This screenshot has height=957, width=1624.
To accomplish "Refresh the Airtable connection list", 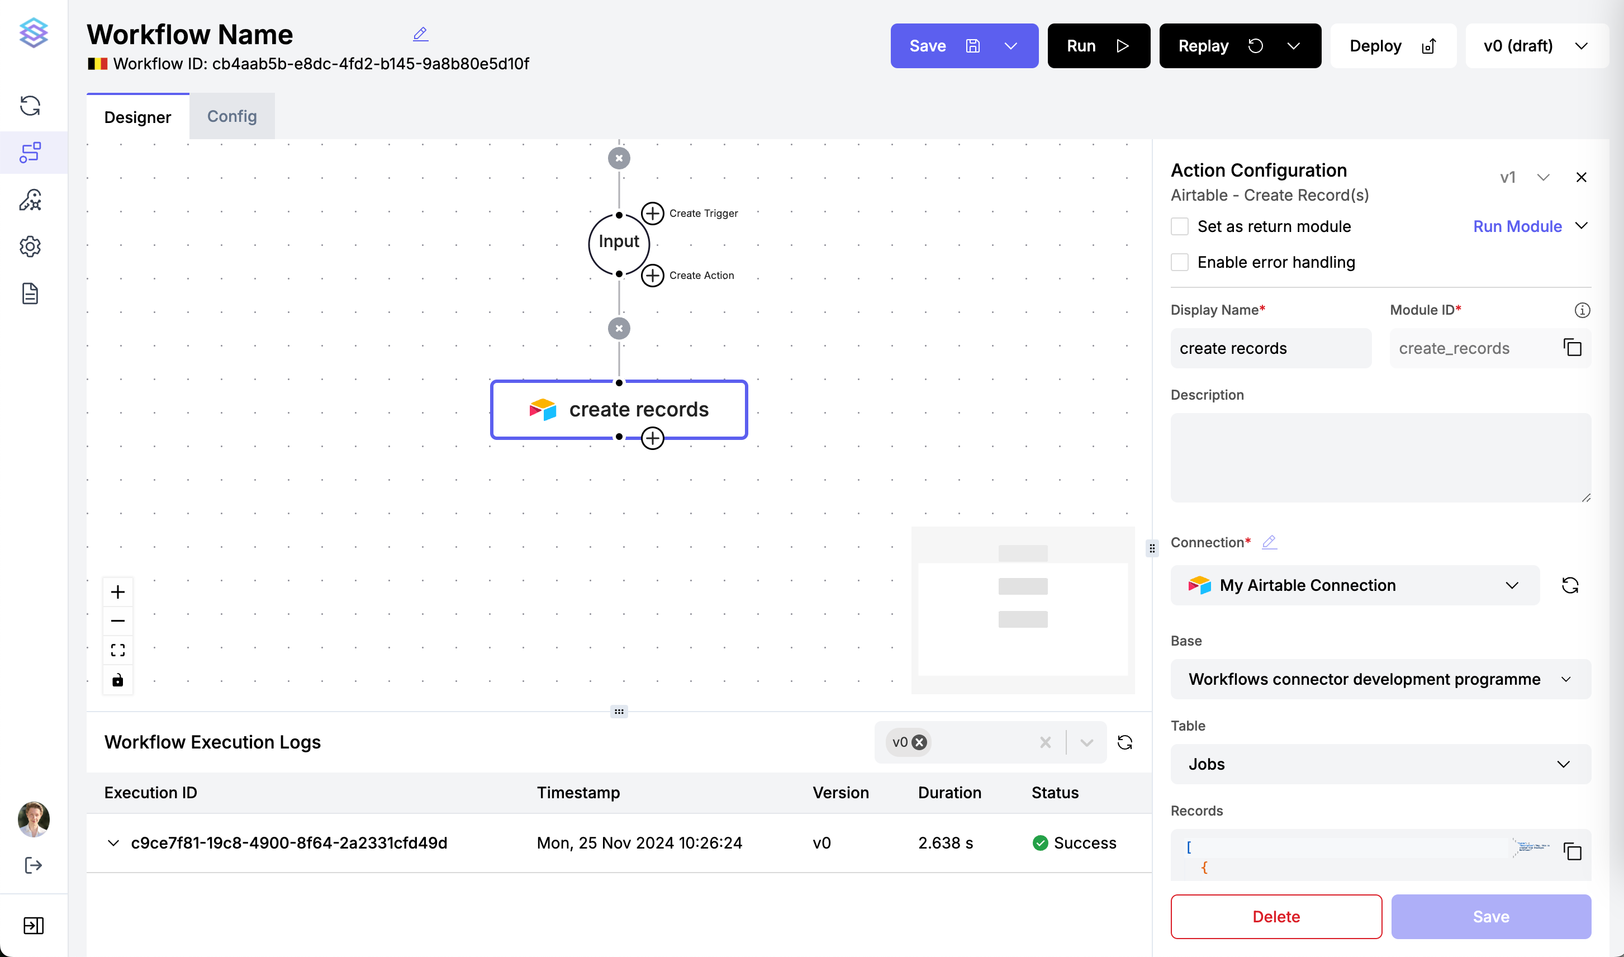I will pos(1570,585).
